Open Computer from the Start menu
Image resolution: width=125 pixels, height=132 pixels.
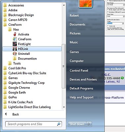tap(77, 61)
